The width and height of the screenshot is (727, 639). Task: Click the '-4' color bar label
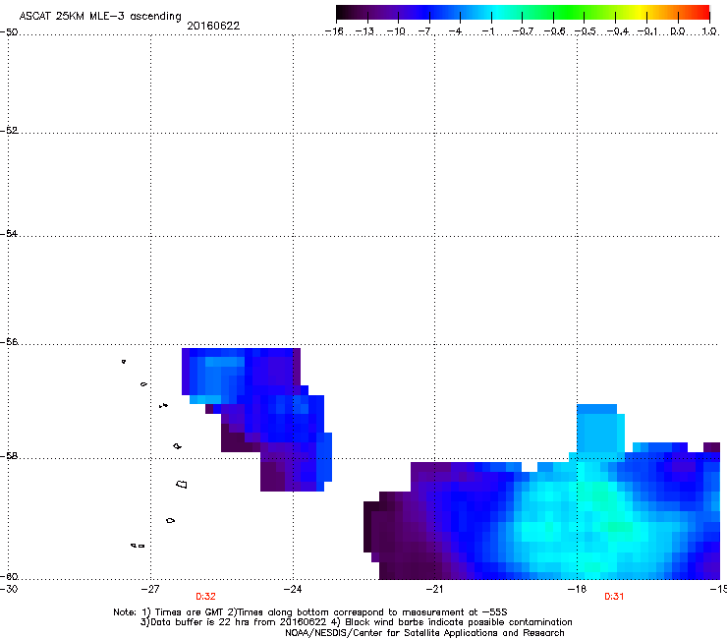pyautogui.click(x=455, y=31)
